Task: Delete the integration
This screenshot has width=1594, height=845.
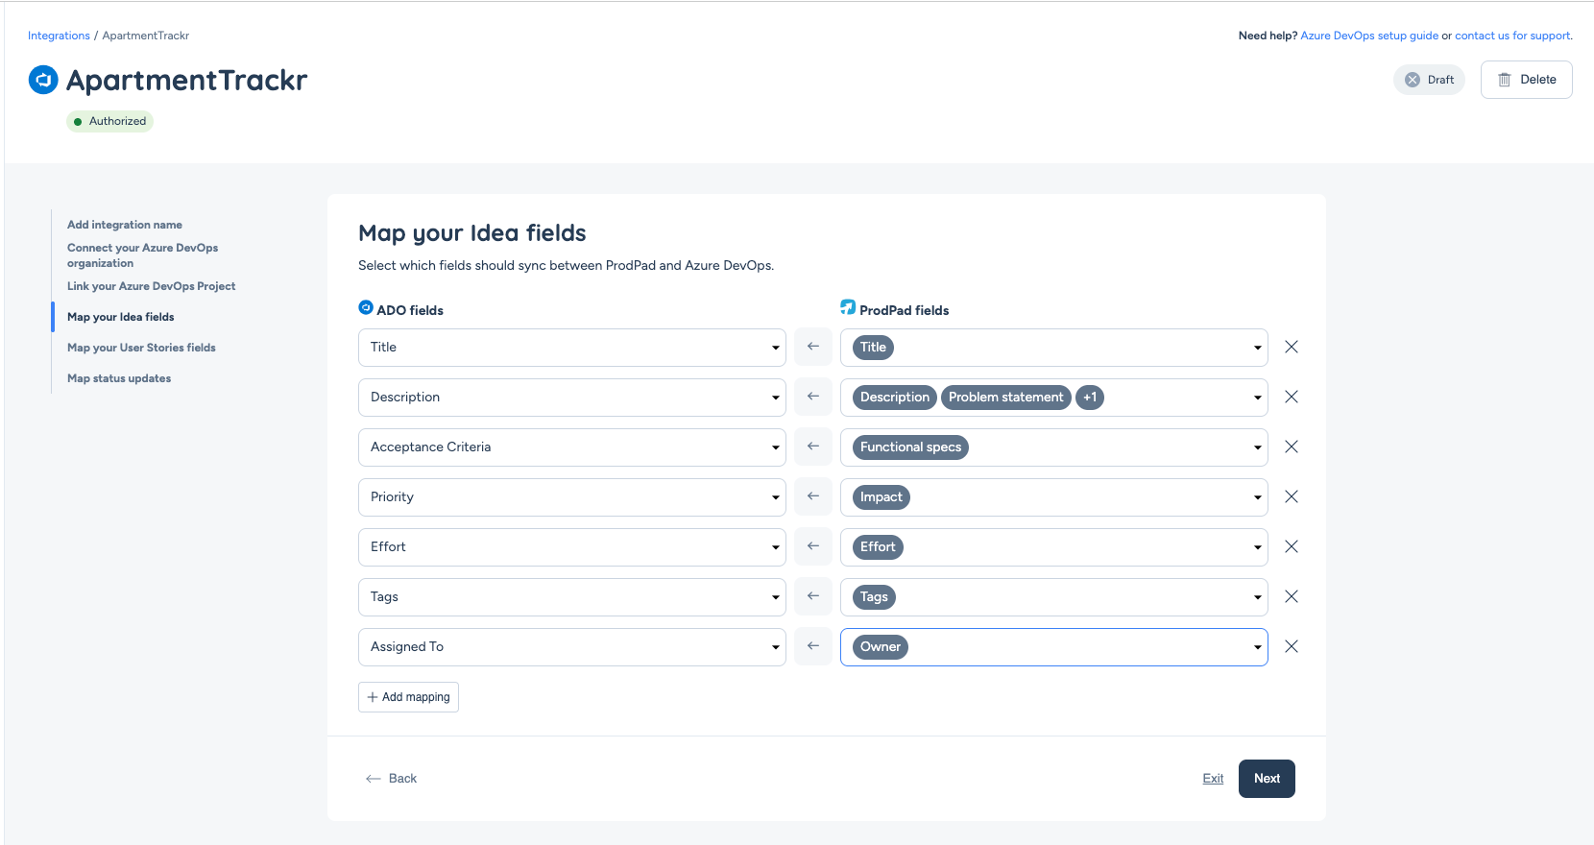Action: click(x=1526, y=80)
